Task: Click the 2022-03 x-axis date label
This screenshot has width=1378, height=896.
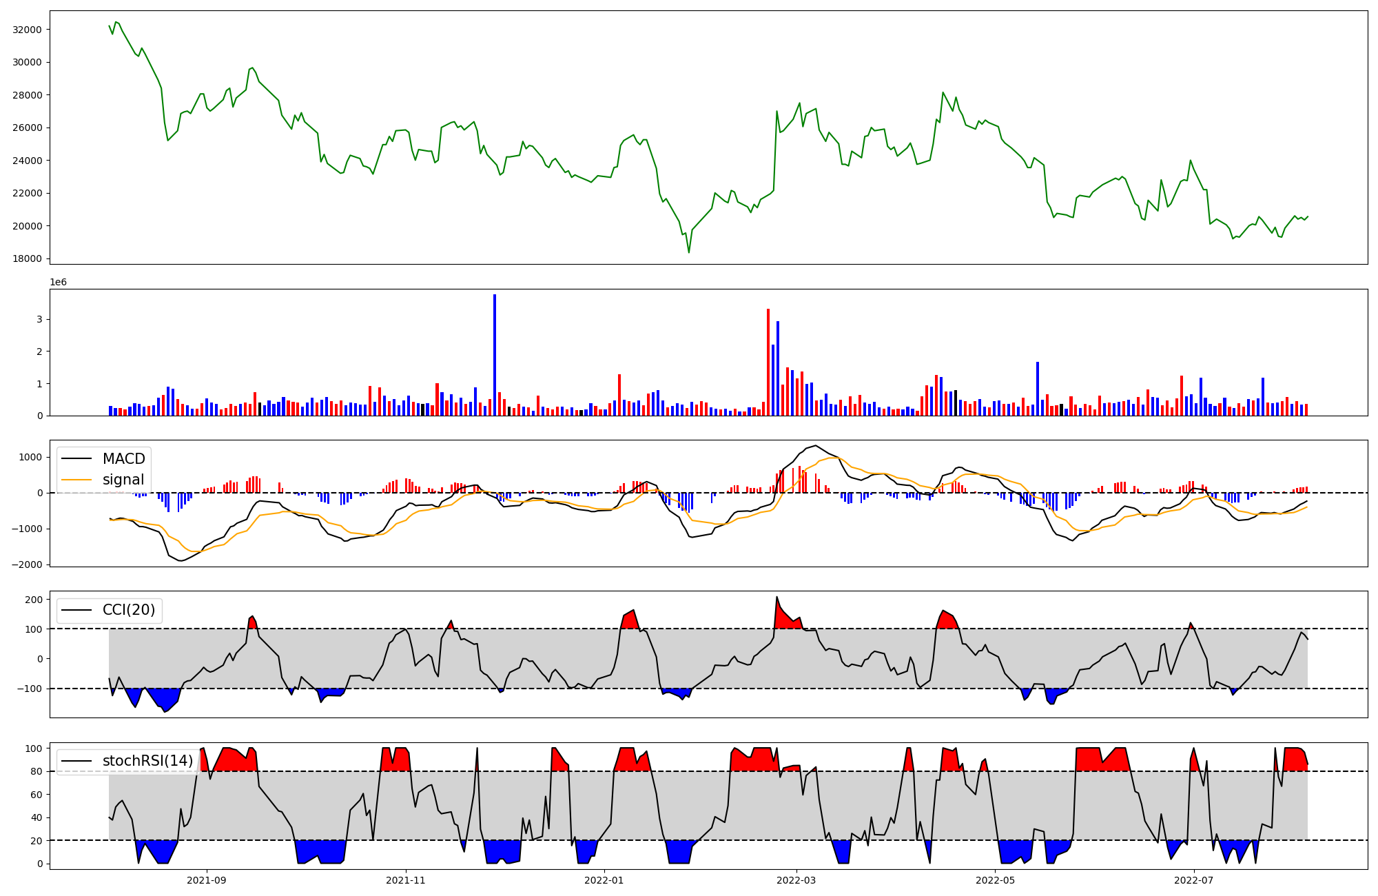Action: (x=796, y=880)
